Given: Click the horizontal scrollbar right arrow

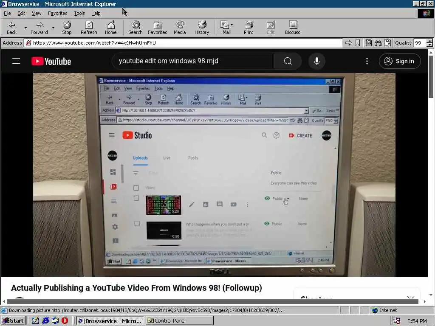Looking at the screenshot, I should click(x=425, y=301).
